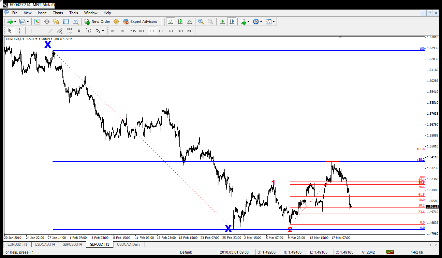This screenshot has width=442, height=258.
Task: Select the W1 timeframe button
Action: (180, 31)
